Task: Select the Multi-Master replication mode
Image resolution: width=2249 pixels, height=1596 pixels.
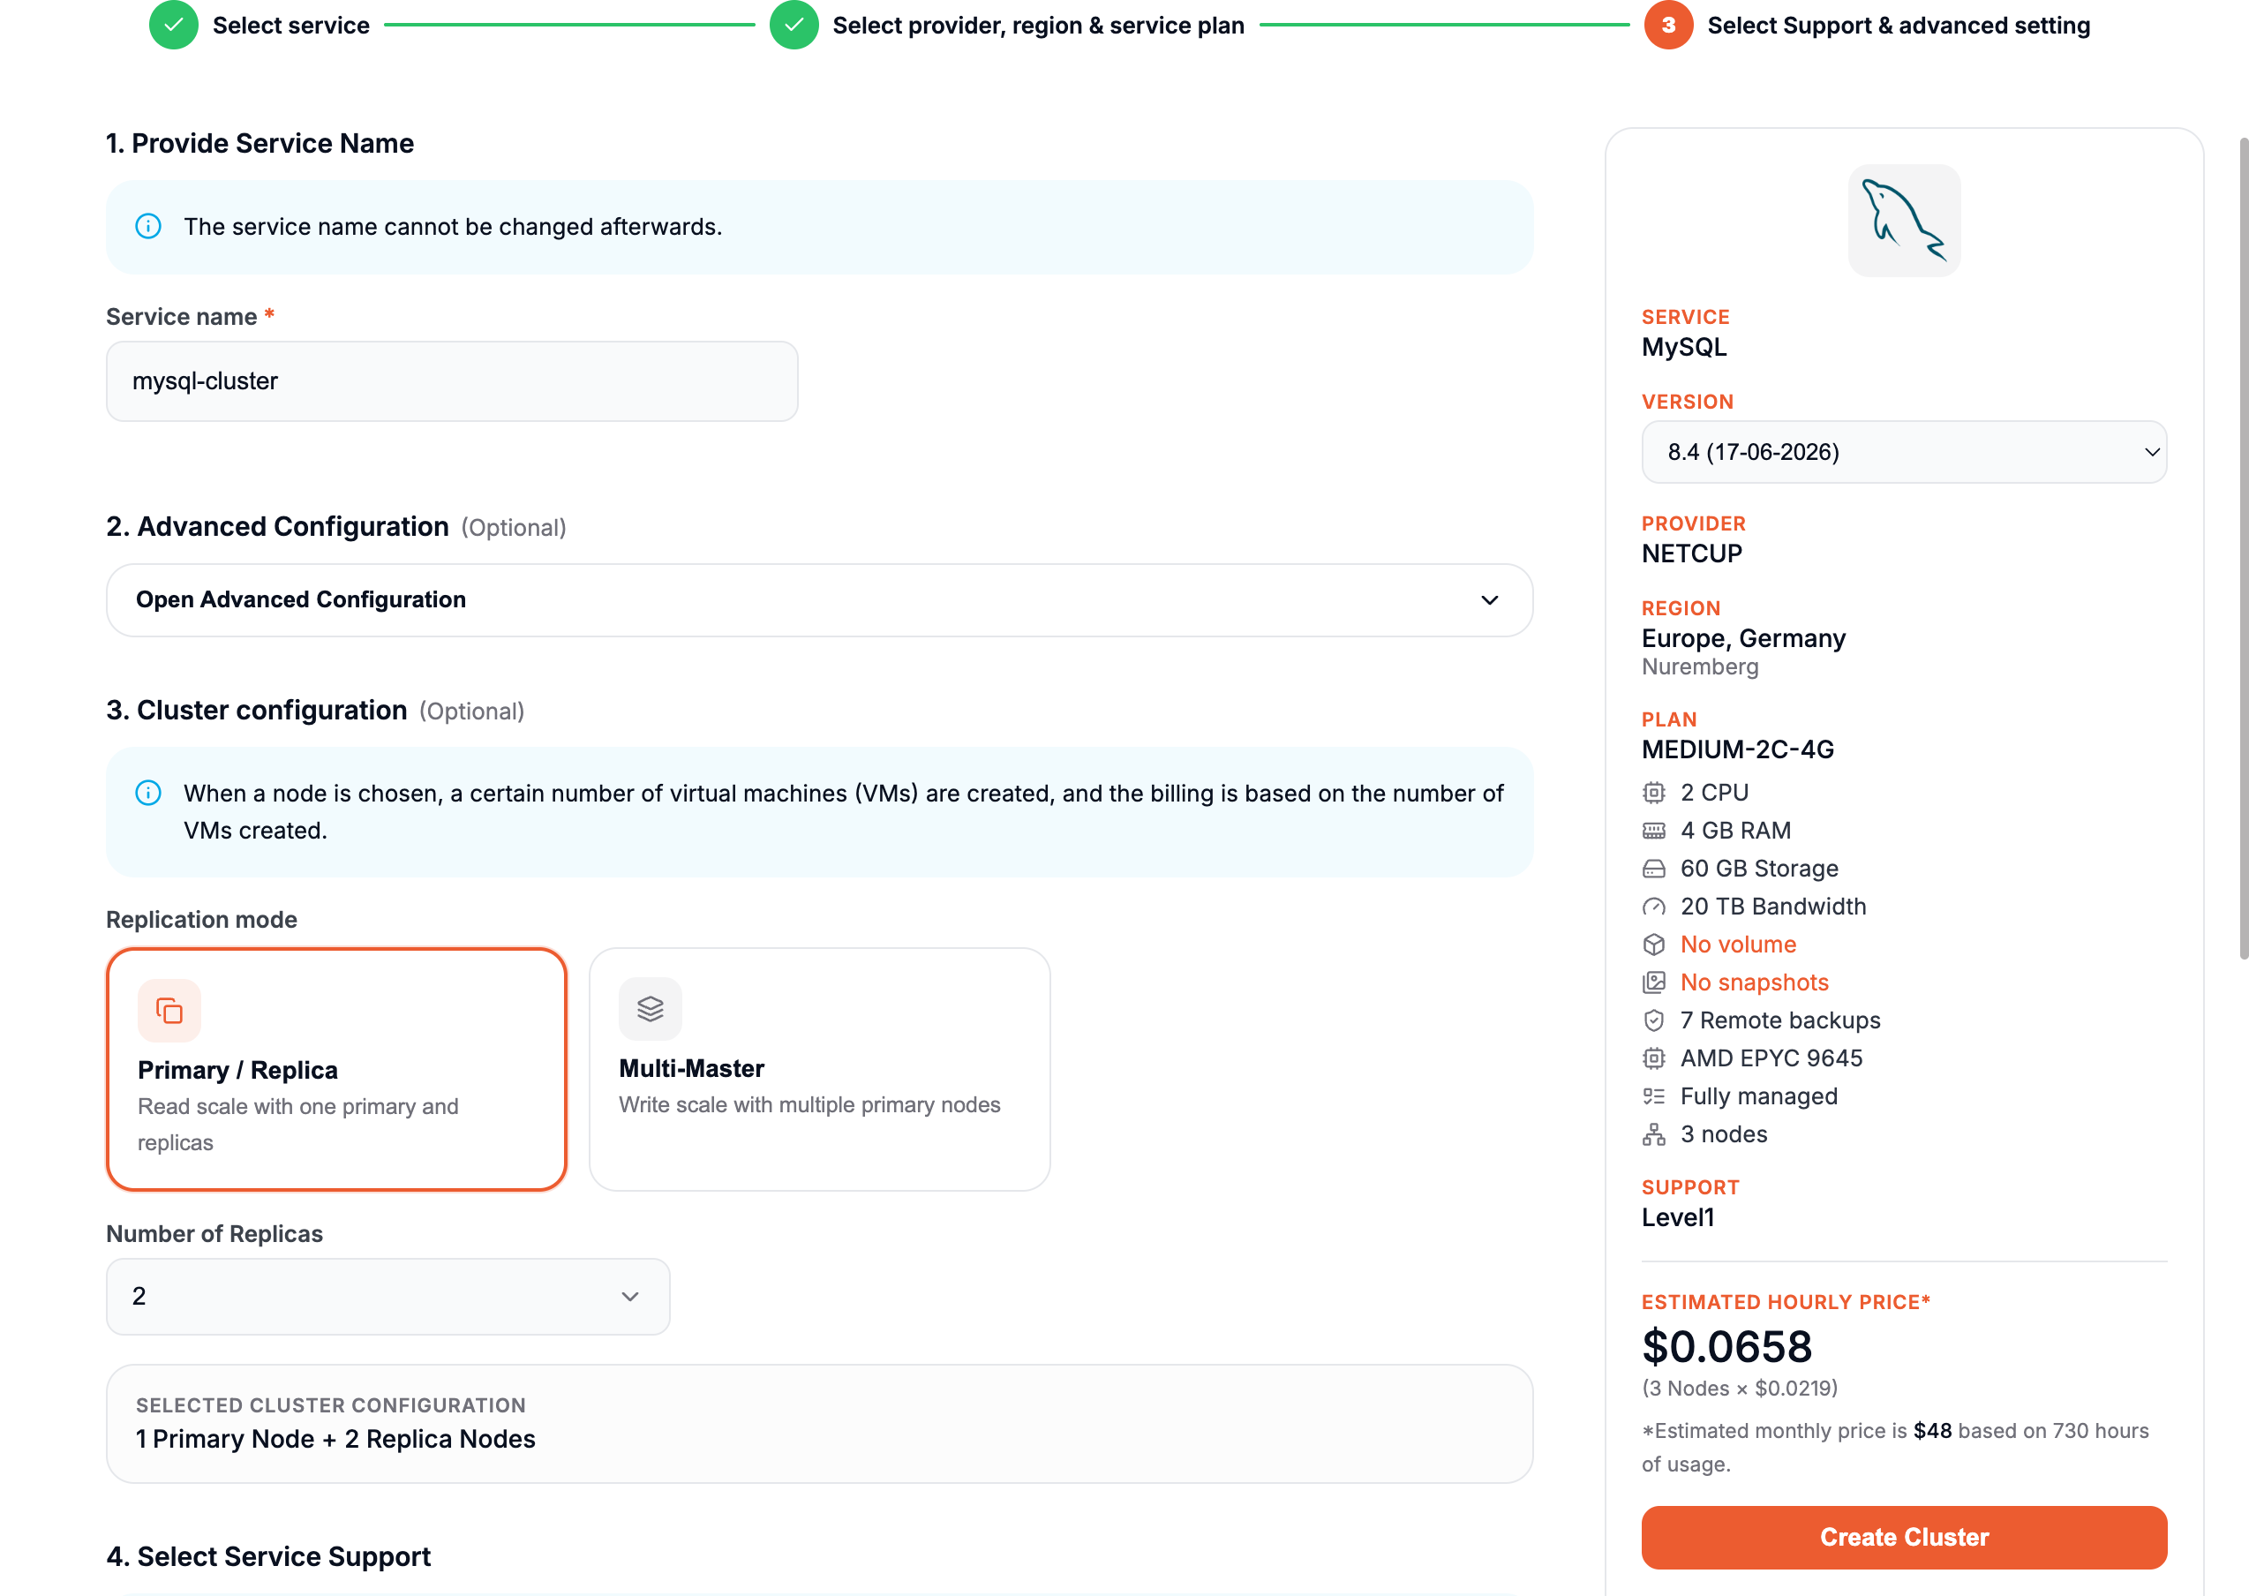Action: pos(819,1069)
